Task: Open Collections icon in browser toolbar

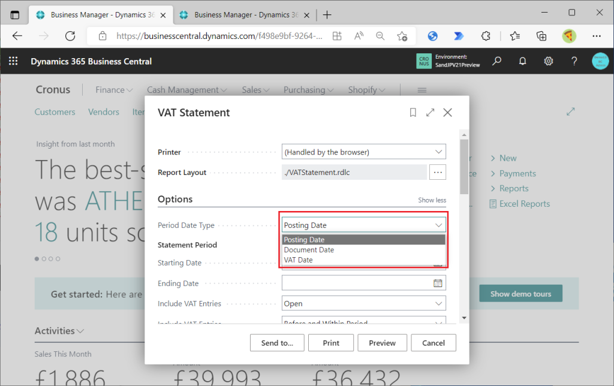Action: click(541, 36)
